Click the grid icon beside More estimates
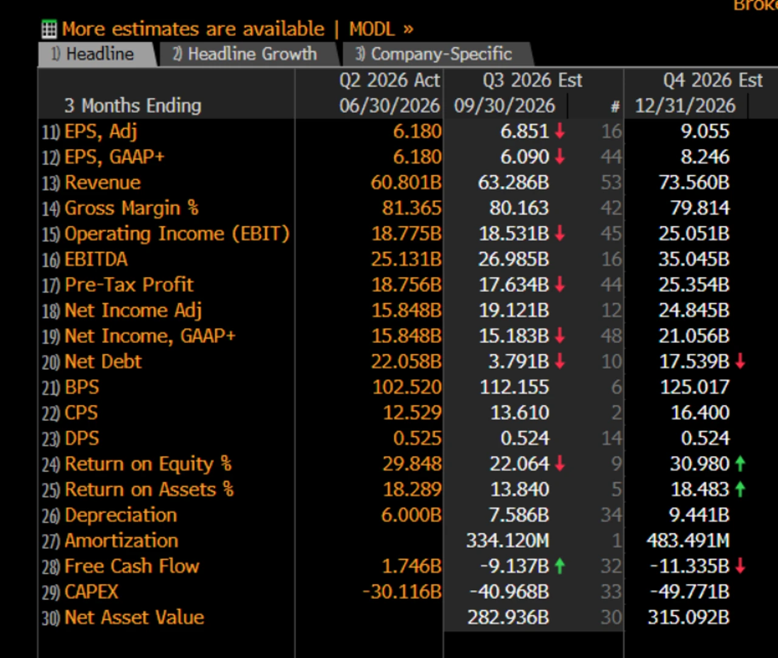The width and height of the screenshot is (778, 658). 49,29
